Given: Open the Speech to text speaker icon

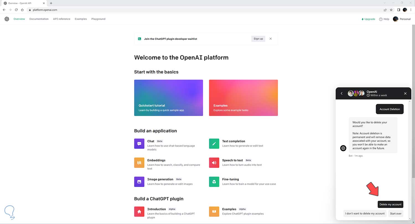Looking at the screenshot, I should point(214,163).
